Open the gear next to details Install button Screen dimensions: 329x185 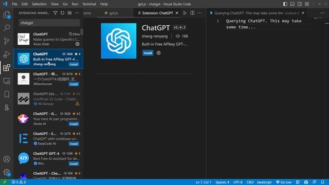[159, 53]
